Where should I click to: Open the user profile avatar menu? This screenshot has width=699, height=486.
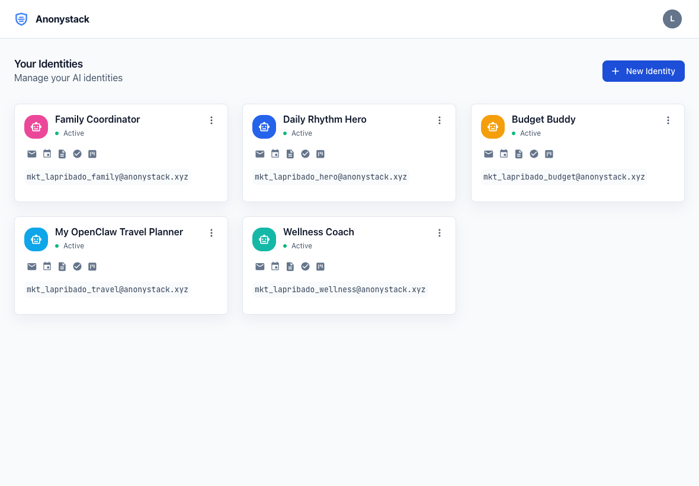[672, 19]
